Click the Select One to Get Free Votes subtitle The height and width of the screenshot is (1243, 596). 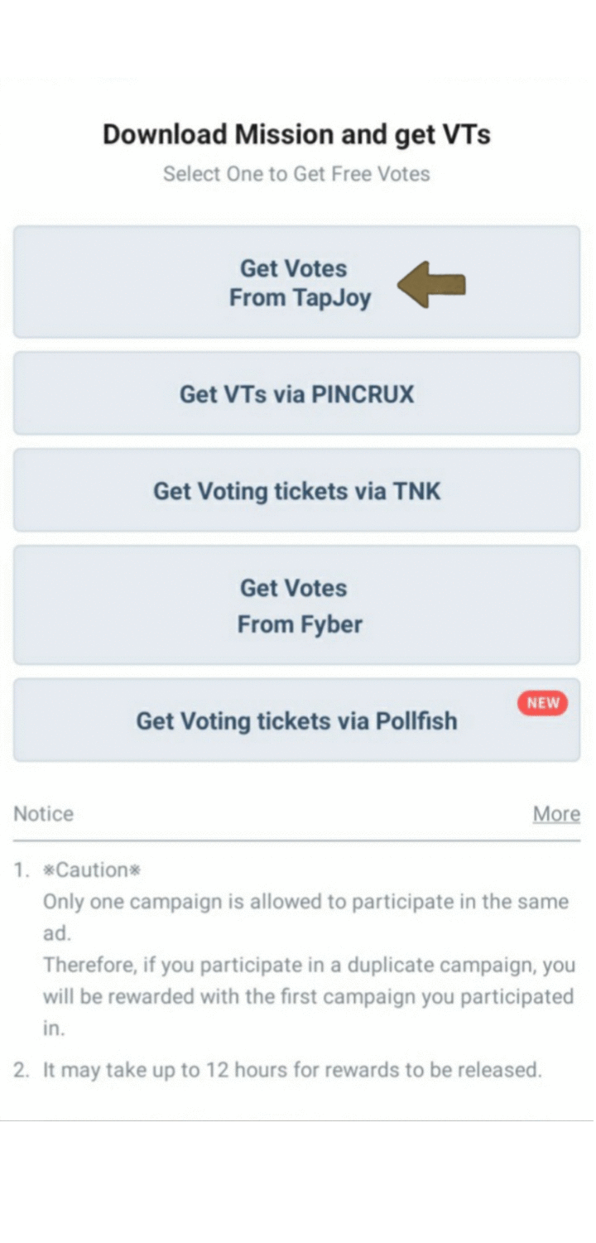(296, 174)
